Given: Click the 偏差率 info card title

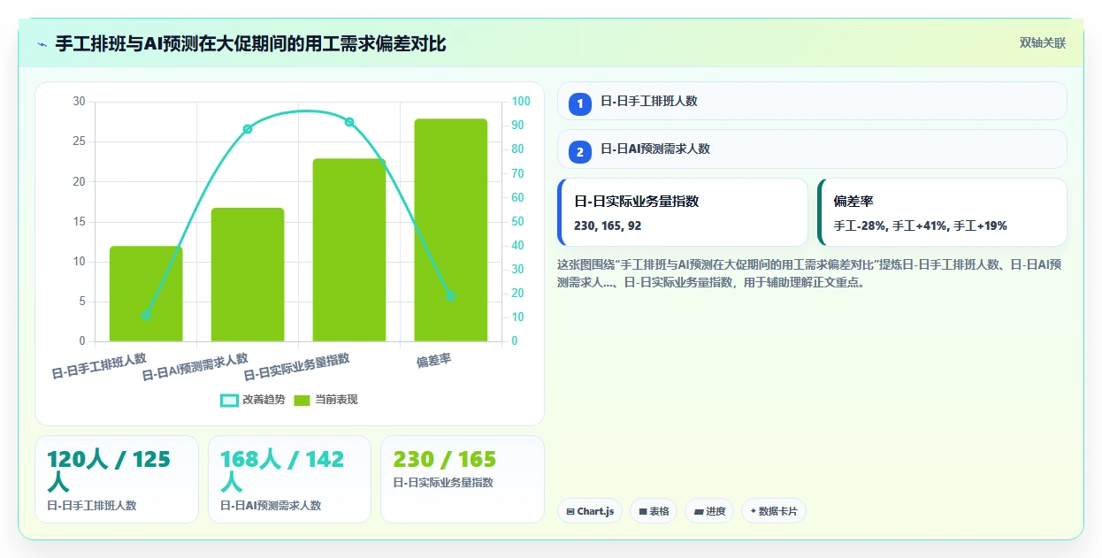Looking at the screenshot, I should (x=853, y=202).
